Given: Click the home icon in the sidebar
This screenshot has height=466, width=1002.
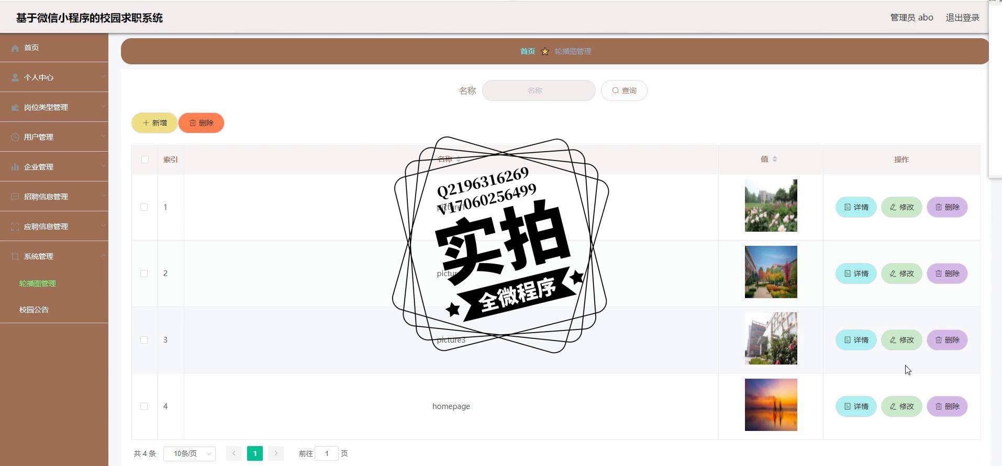Looking at the screenshot, I should 15,48.
